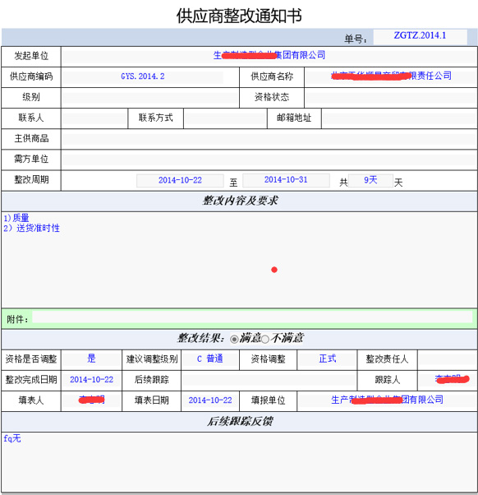The width and height of the screenshot is (478, 495).
Task: Click the 后续跟踪反馈 text area with fq无
Action: click(239, 462)
